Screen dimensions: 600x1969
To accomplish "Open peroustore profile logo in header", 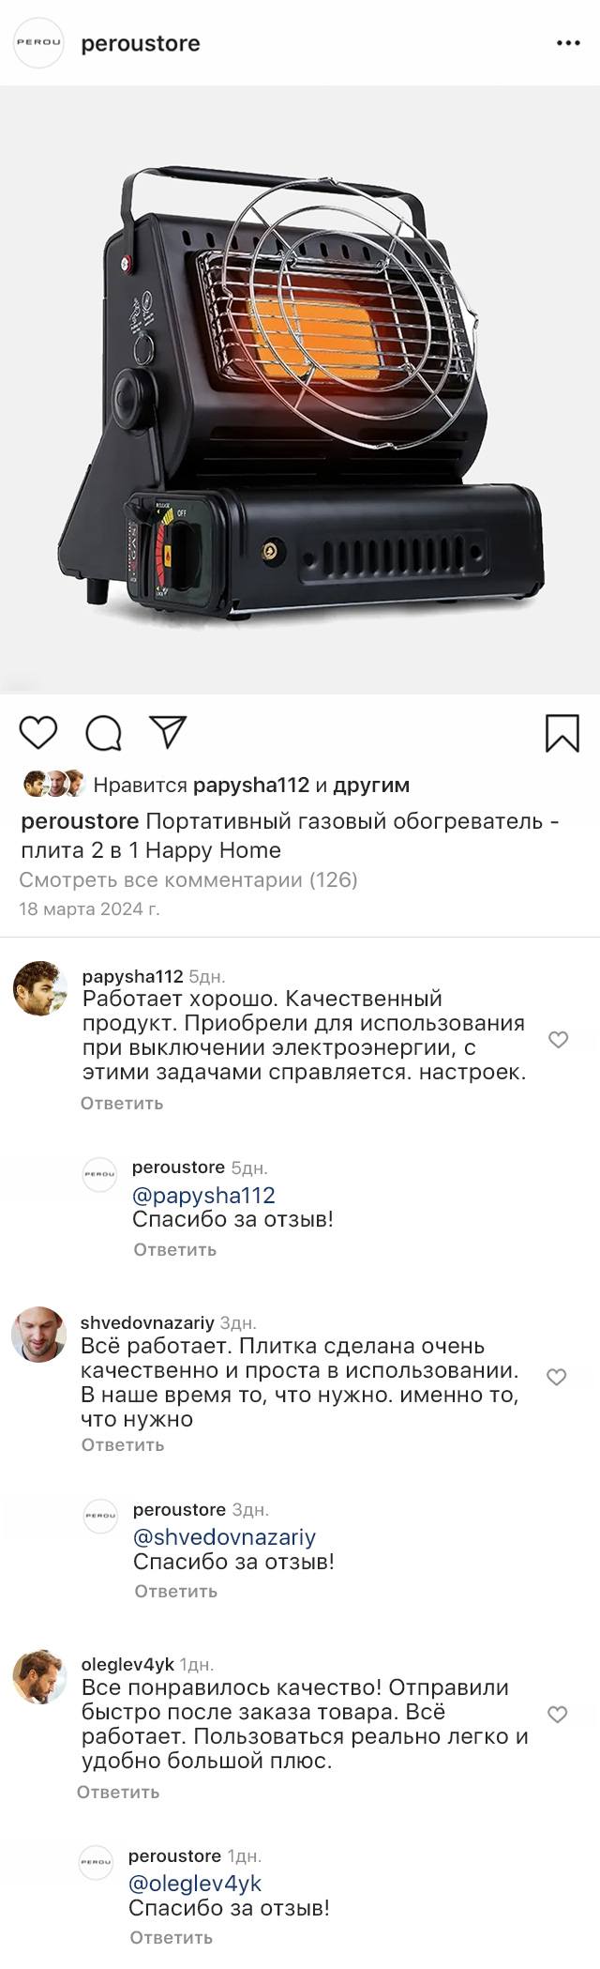I will 38,43.
